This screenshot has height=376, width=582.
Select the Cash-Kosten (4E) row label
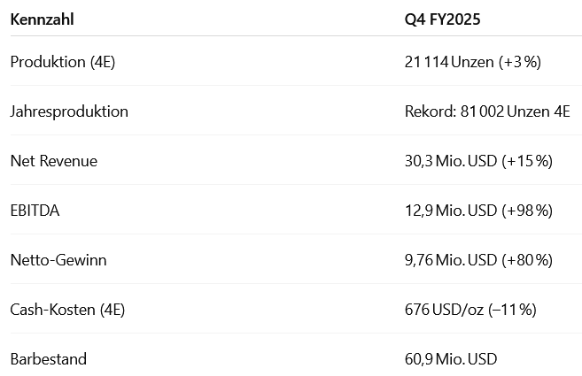pyautogui.click(x=67, y=310)
